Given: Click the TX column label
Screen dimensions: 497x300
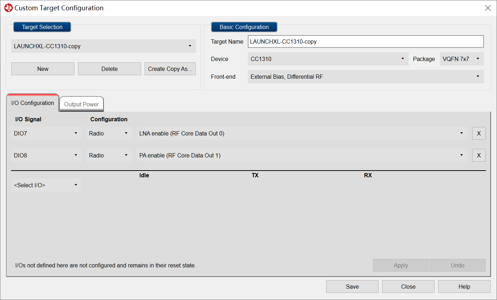Looking at the screenshot, I should 255,175.
